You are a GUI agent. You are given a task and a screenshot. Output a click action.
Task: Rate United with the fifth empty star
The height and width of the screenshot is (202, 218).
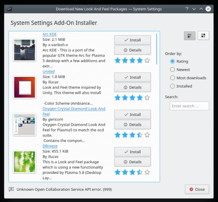147,98
